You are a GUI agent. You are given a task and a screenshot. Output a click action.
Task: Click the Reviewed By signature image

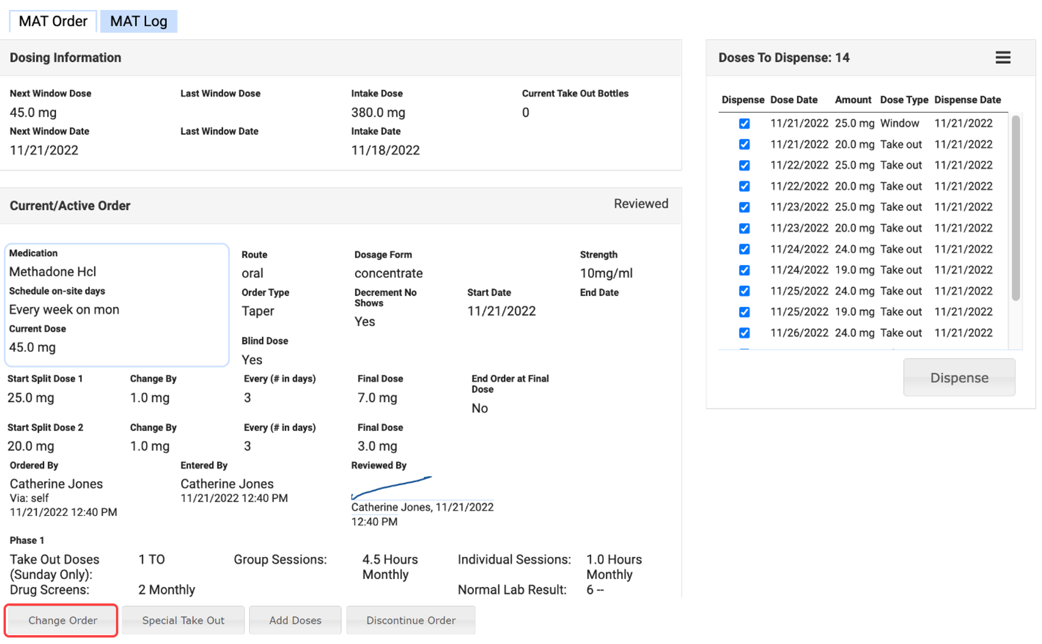click(x=391, y=488)
